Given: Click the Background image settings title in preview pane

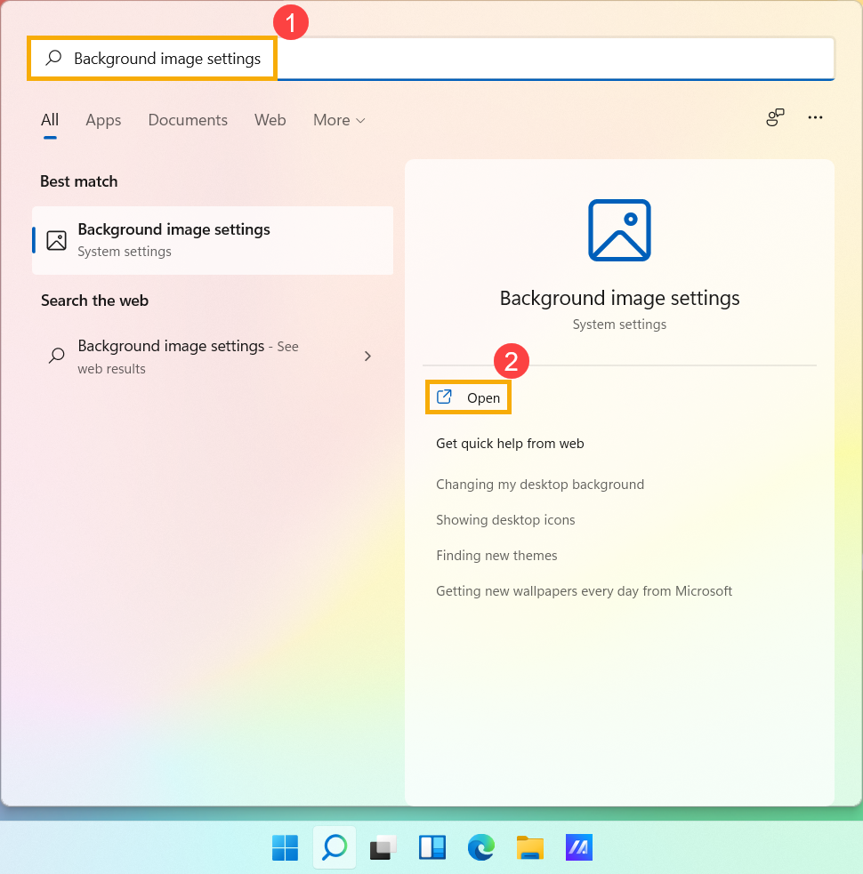Looking at the screenshot, I should (619, 298).
